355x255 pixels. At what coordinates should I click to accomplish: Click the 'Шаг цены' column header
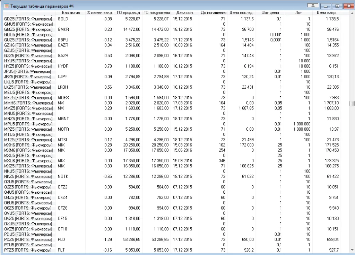269,13
